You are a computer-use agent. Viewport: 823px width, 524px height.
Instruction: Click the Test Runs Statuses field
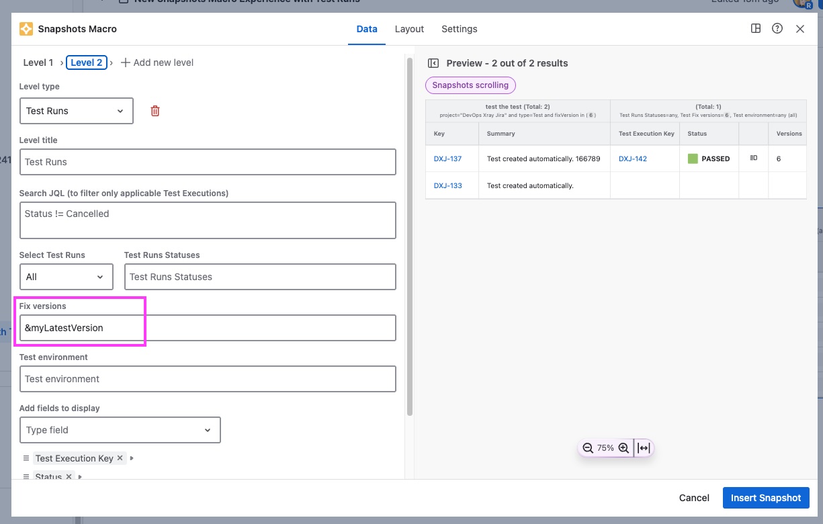coord(260,277)
